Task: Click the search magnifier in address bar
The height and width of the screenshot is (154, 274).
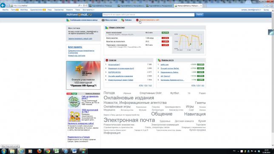Action: (79, 6)
